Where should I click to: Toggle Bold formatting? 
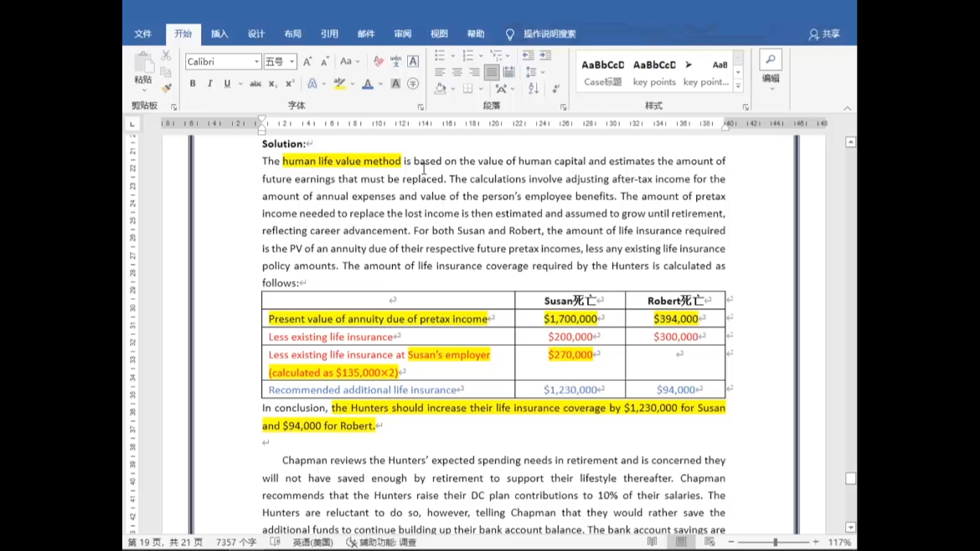[x=193, y=84]
